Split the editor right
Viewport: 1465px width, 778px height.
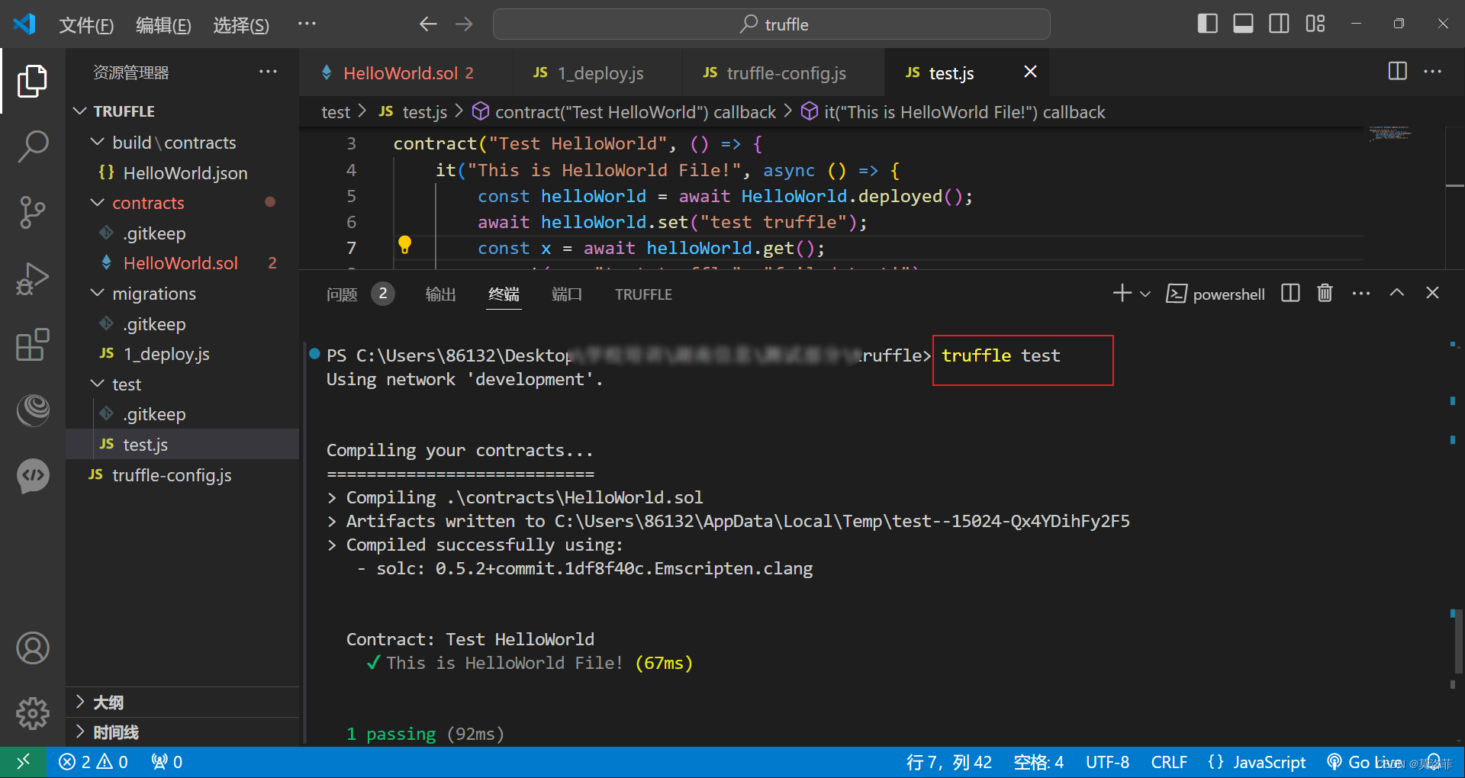click(1397, 72)
